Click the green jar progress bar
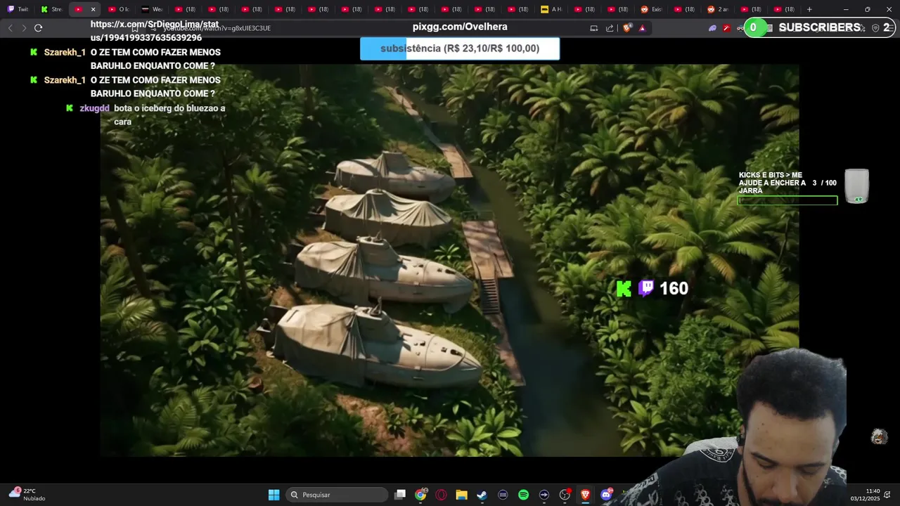 click(x=787, y=201)
